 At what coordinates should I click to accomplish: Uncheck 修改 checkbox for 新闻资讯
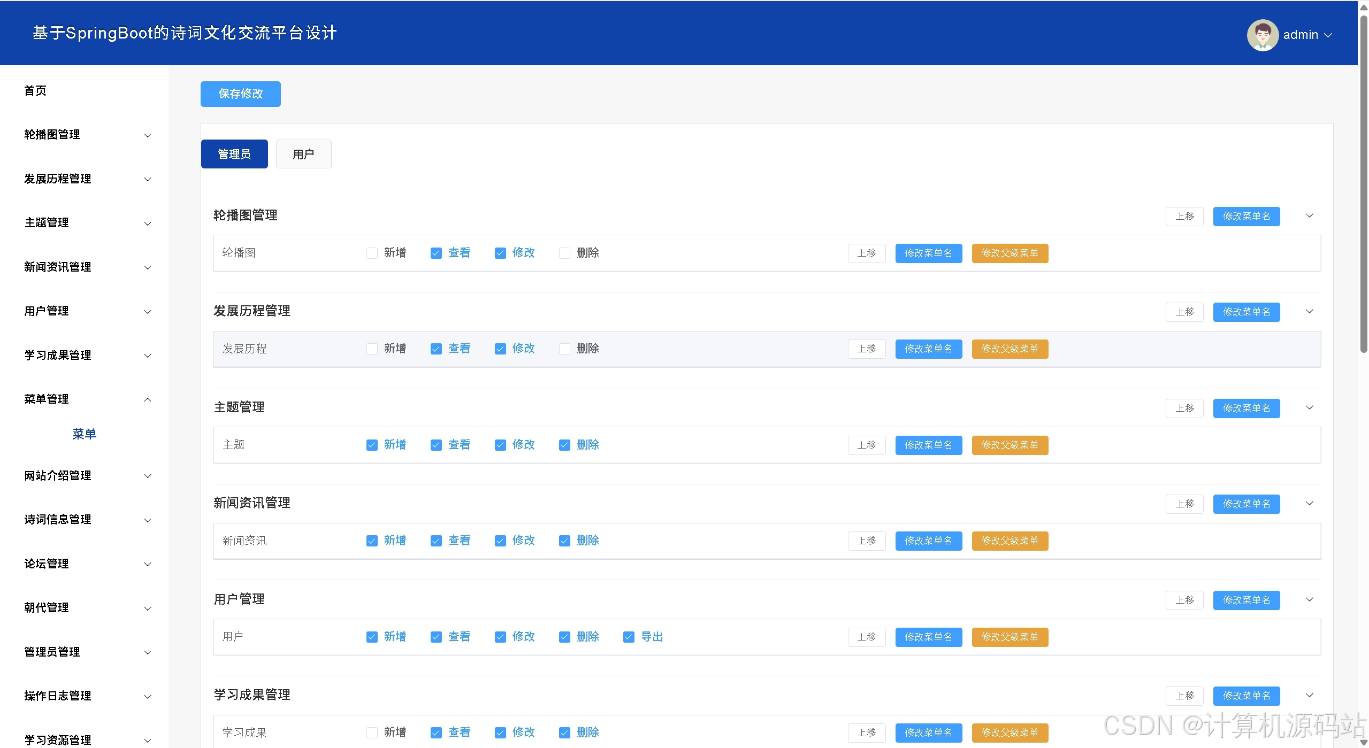tap(500, 541)
